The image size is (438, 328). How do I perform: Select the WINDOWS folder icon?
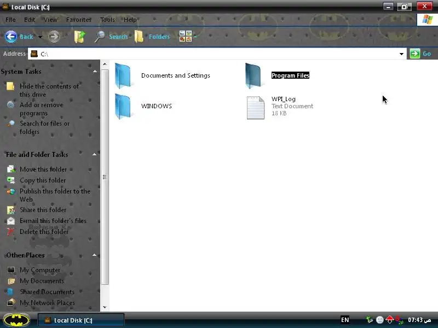click(x=123, y=106)
